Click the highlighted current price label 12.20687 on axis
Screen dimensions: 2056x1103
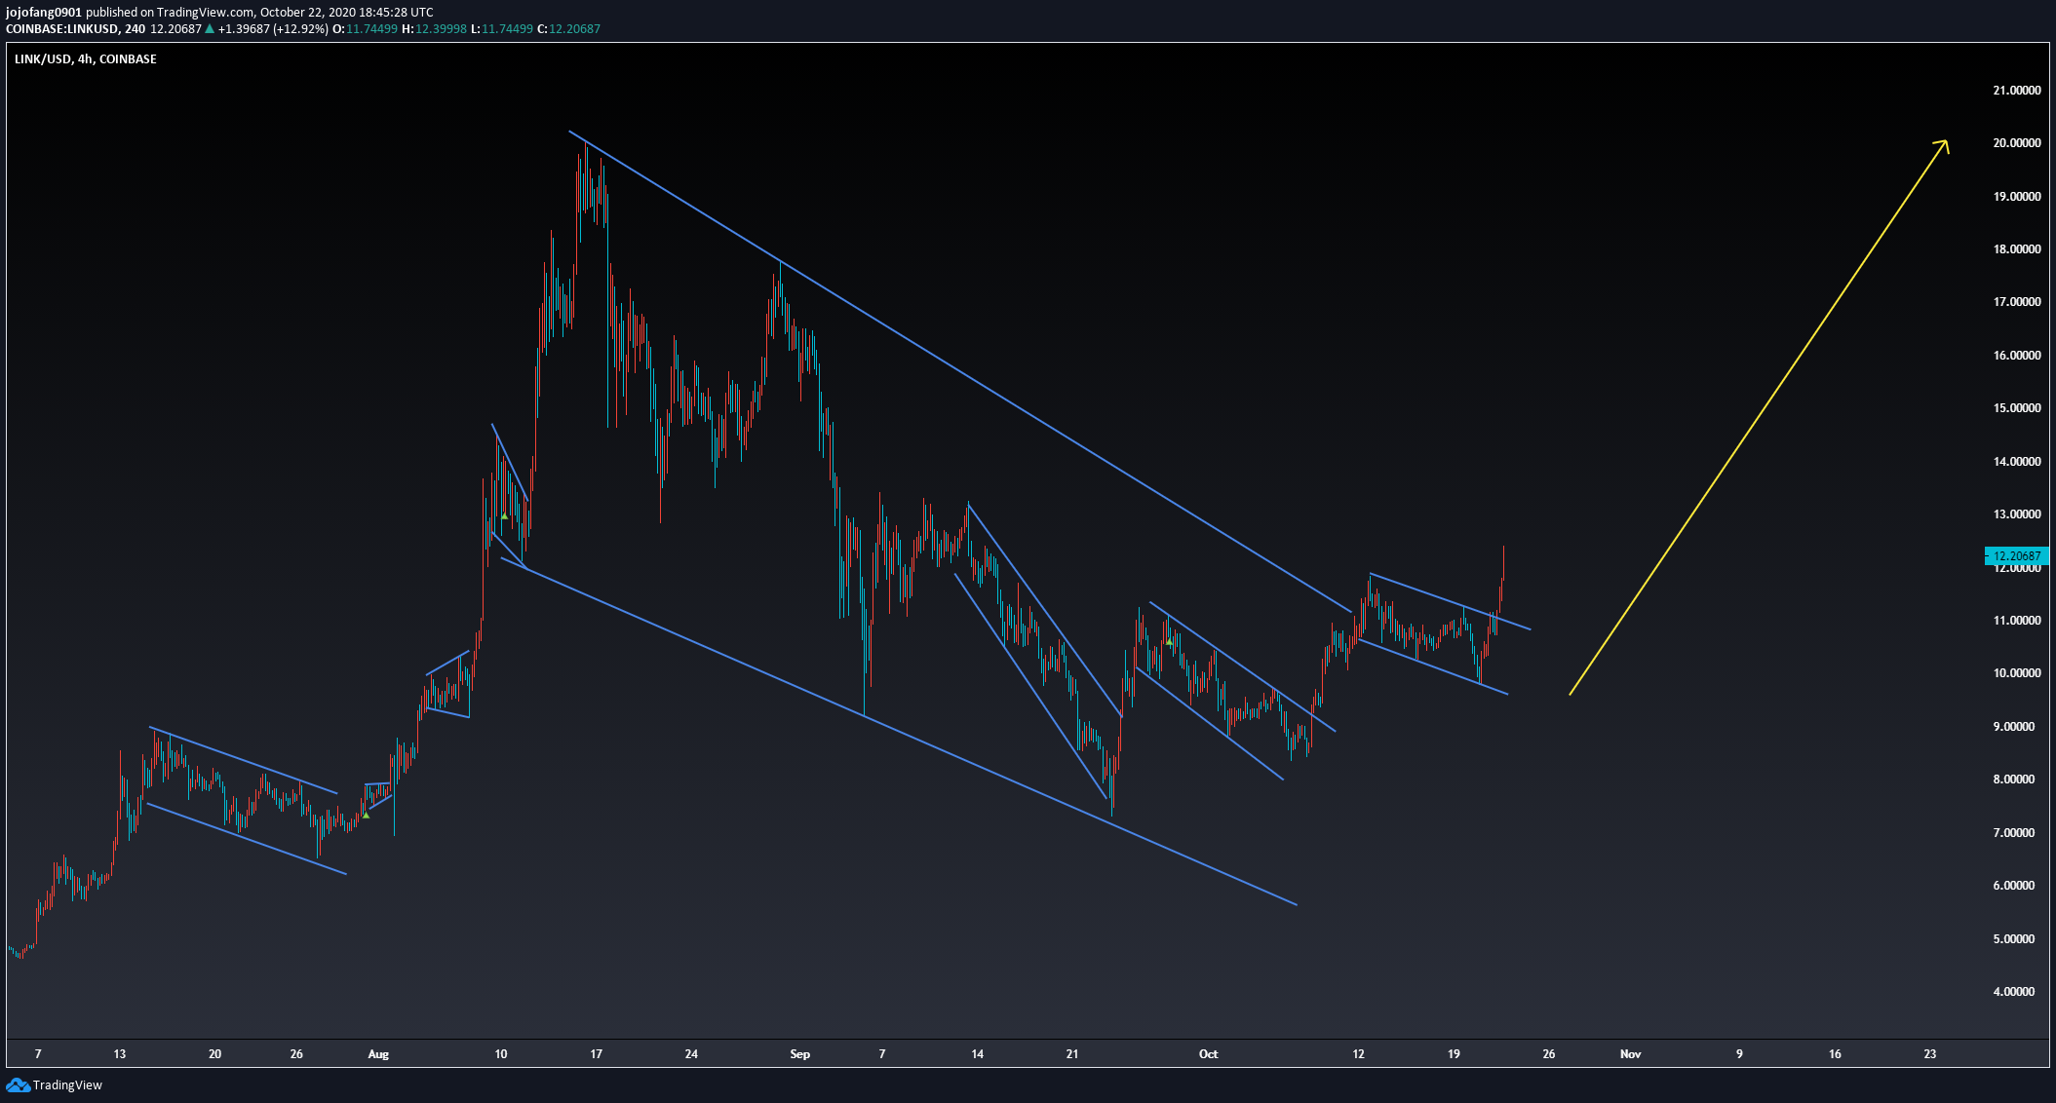(2016, 555)
